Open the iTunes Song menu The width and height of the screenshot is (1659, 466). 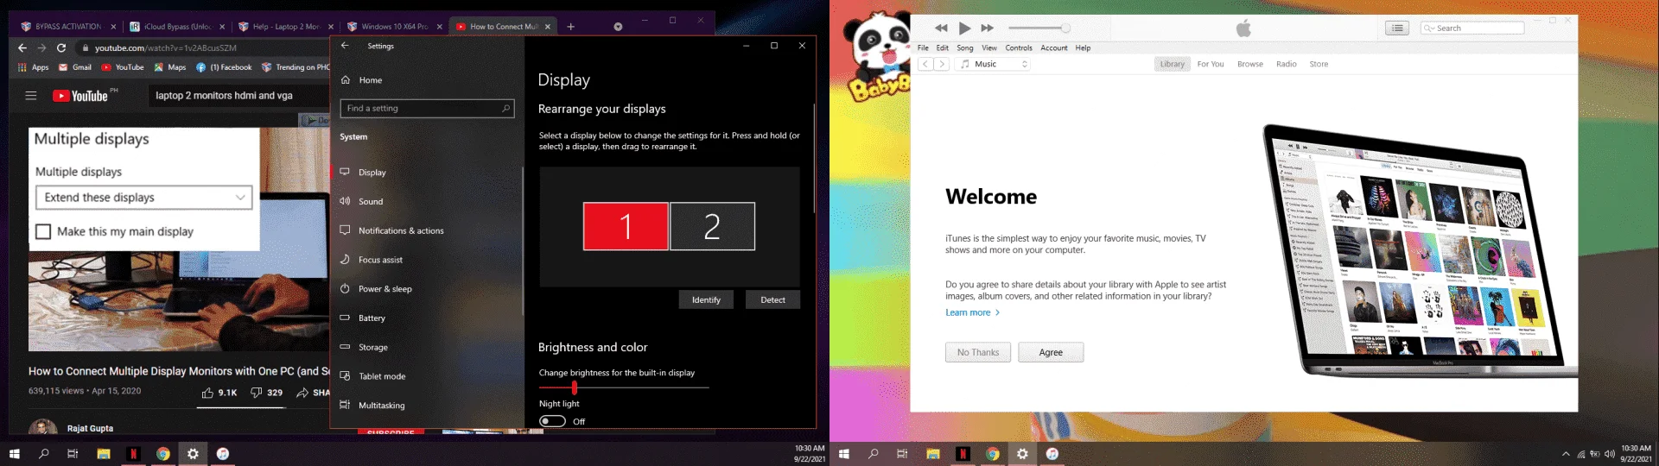(965, 48)
